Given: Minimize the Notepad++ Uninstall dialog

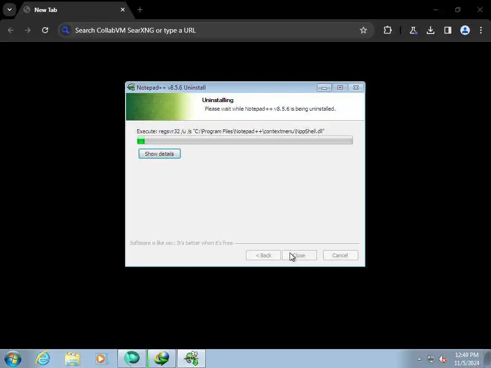Looking at the screenshot, I should click(324, 87).
